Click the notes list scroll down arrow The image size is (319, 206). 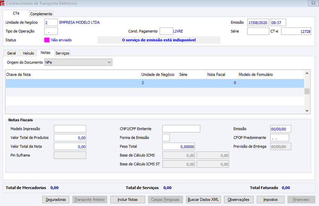pos(307,111)
